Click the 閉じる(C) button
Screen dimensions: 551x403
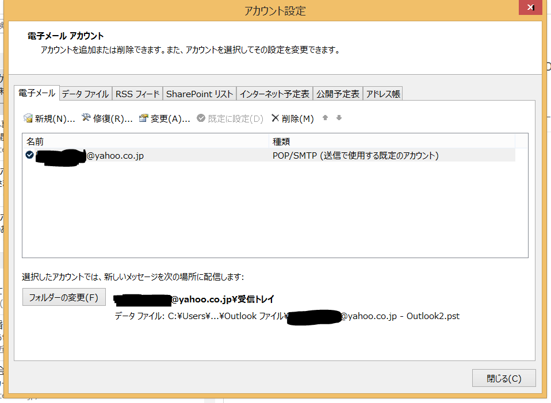[x=504, y=378]
